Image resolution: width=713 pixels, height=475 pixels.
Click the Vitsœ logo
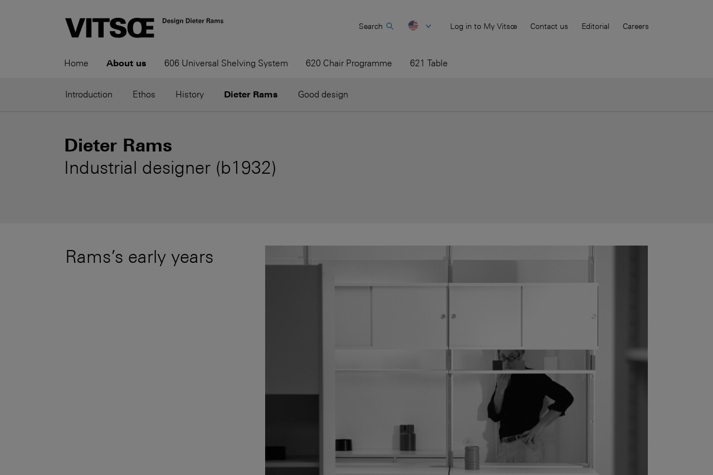click(x=110, y=28)
